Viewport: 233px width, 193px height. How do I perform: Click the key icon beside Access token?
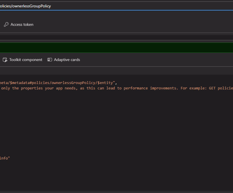point(6,25)
